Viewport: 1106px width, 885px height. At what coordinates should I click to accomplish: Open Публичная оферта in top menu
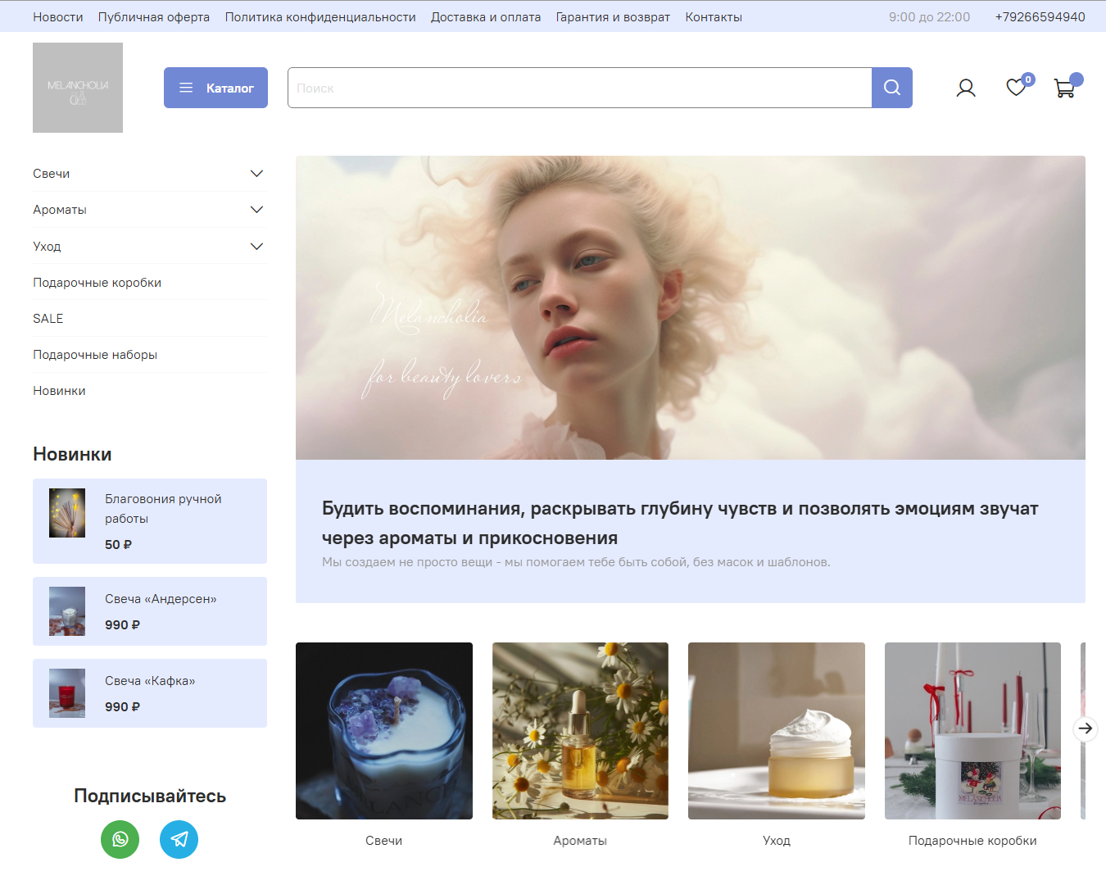154,17
